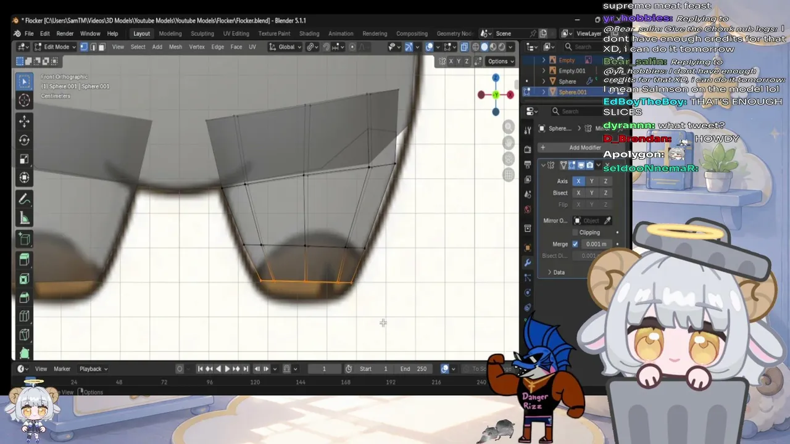Choose the Bevel tool
Screen dimensions: 790x444
pos(24,298)
